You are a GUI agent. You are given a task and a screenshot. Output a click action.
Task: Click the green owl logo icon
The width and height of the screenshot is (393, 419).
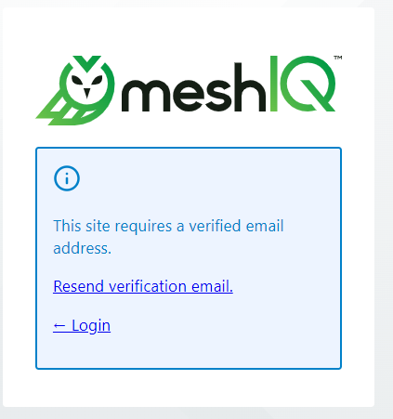click(75, 90)
